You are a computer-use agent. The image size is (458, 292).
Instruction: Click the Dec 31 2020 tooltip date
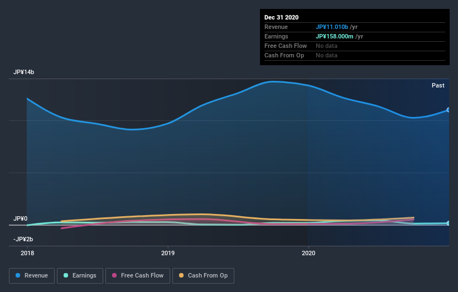click(281, 17)
